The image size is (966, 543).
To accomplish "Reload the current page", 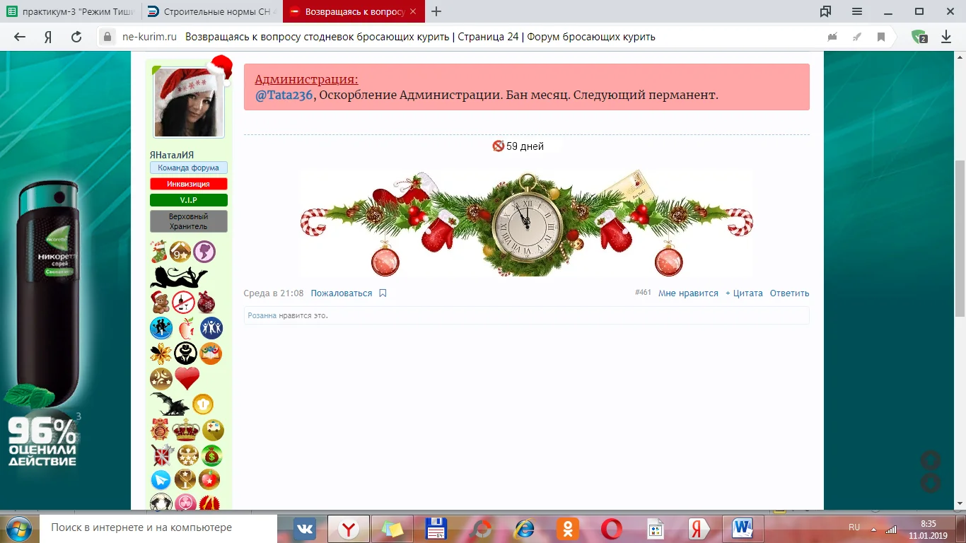I will click(76, 37).
